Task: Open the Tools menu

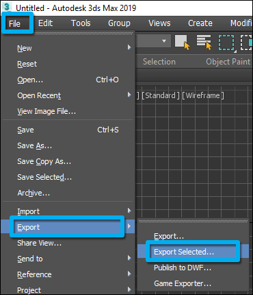Action: coord(81,23)
